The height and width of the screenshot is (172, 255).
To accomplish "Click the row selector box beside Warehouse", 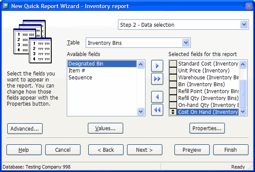I will click(x=173, y=78).
